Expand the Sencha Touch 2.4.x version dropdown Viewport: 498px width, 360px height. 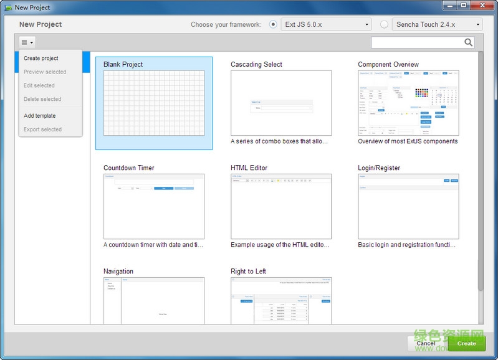pos(438,25)
